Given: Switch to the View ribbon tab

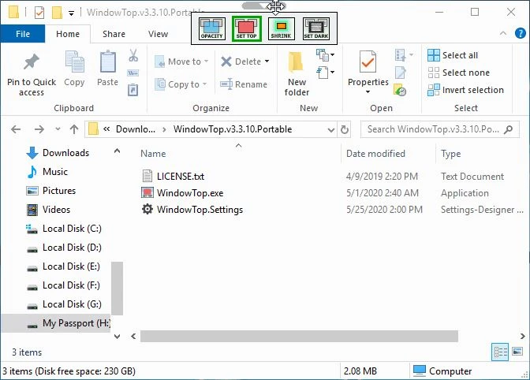Looking at the screenshot, I should pos(158,34).
